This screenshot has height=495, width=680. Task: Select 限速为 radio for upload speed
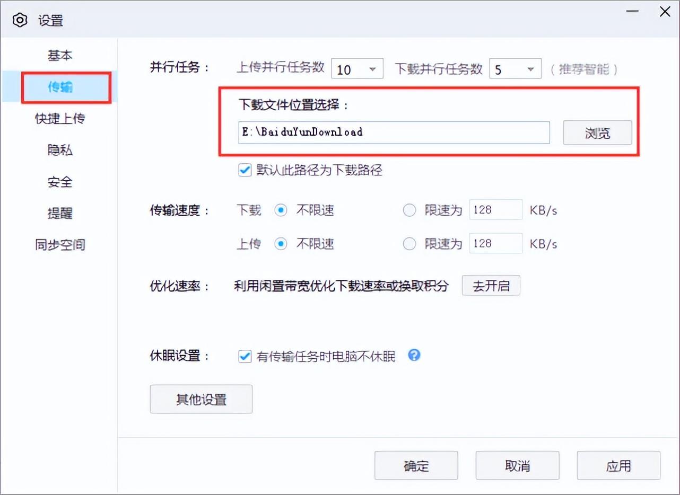409,244
